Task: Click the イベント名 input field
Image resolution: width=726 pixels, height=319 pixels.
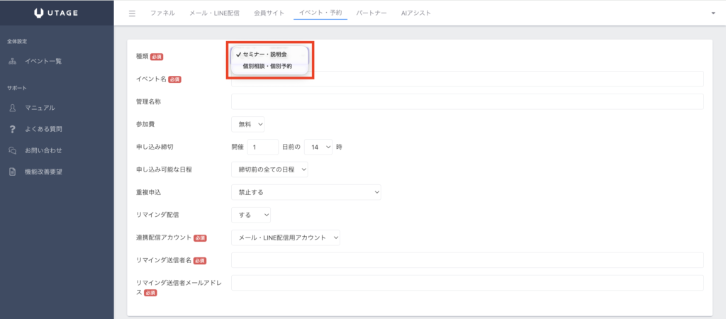Action: (467, 79)
